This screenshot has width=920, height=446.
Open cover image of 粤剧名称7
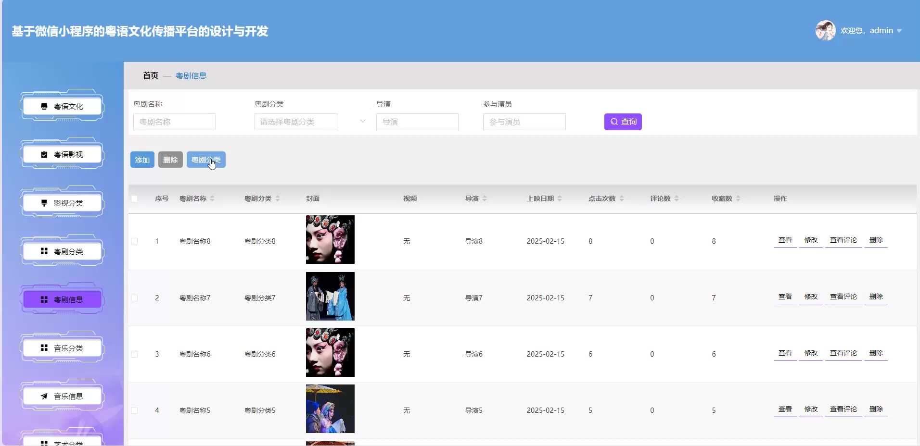(x=330, y=296)
